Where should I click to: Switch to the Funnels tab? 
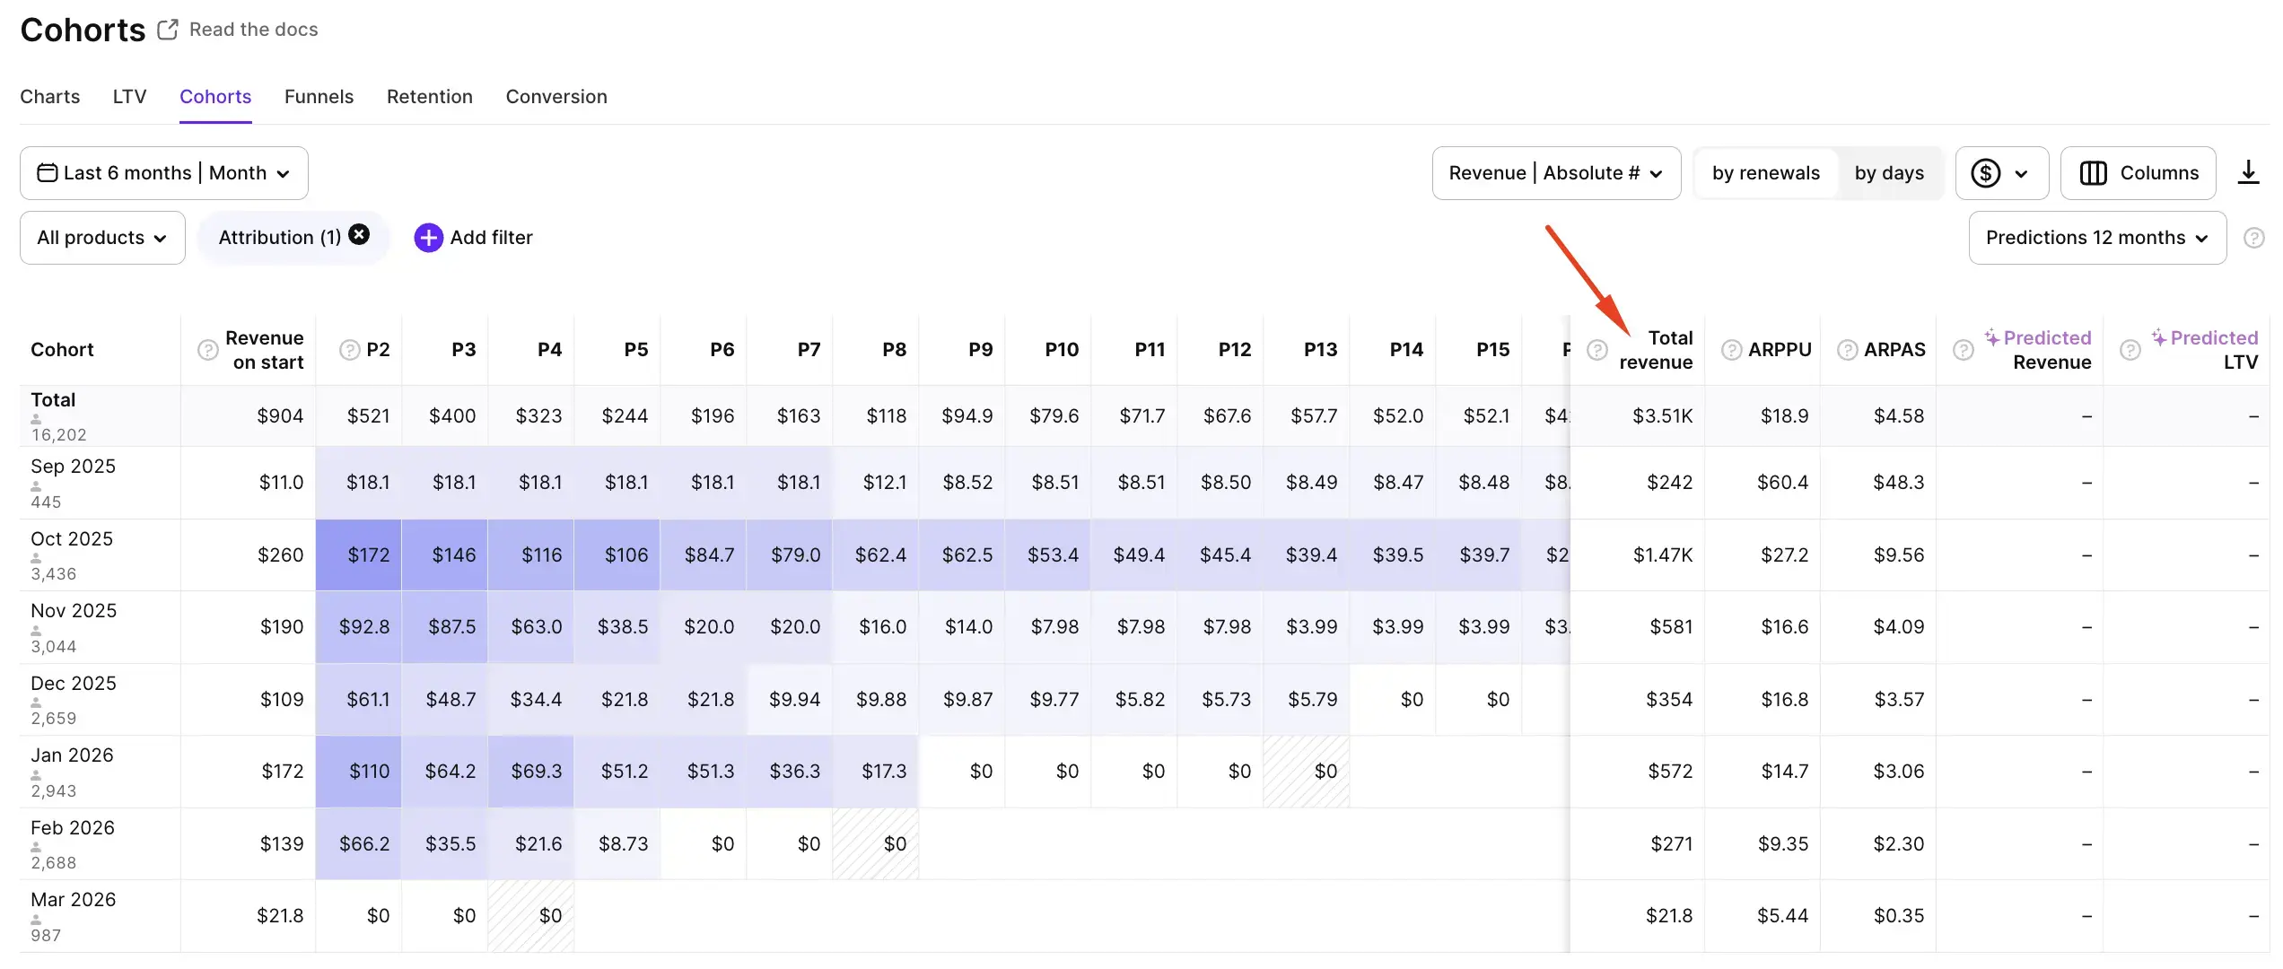coord(319,96)
